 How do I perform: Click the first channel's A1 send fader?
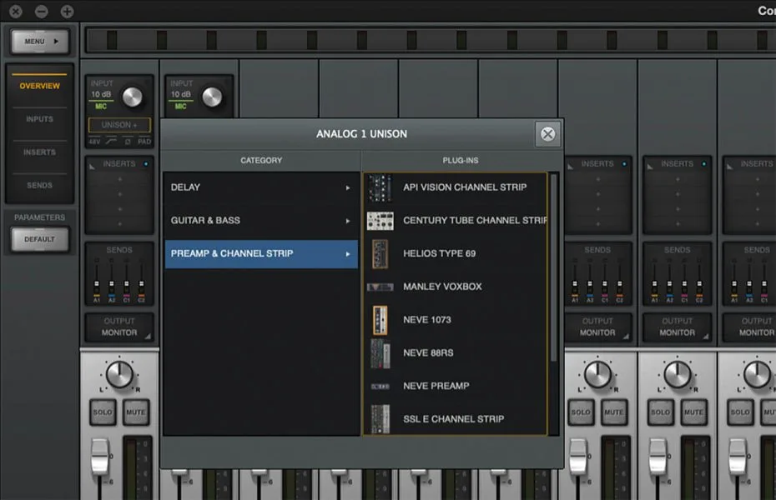point(97,284)
